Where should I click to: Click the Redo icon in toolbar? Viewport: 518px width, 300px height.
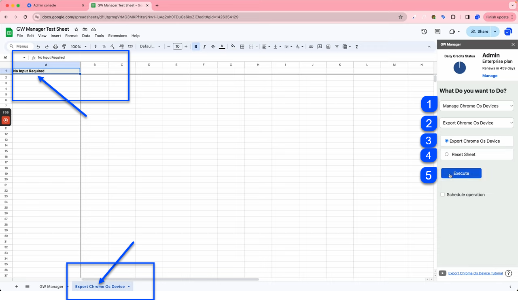point(47,46)
